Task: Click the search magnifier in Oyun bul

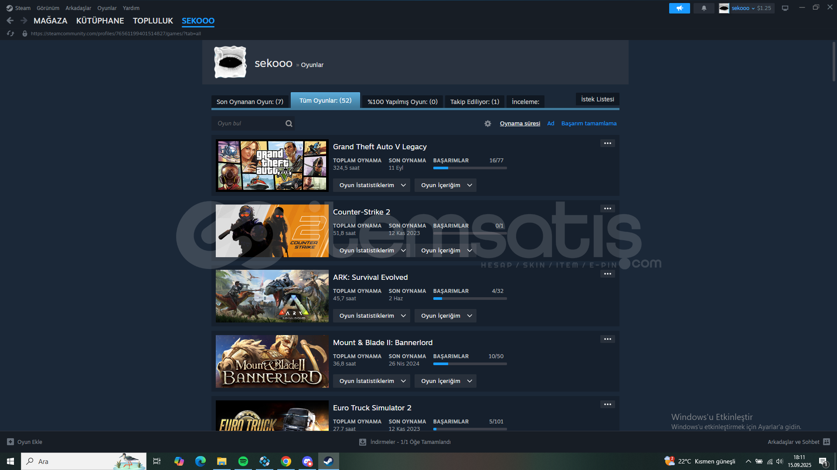Action: [x=289, y=124]
